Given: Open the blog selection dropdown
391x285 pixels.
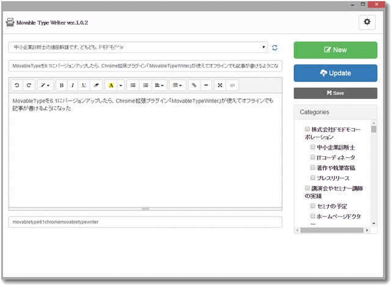Looking at the screenshot, I should pos(138,48).
